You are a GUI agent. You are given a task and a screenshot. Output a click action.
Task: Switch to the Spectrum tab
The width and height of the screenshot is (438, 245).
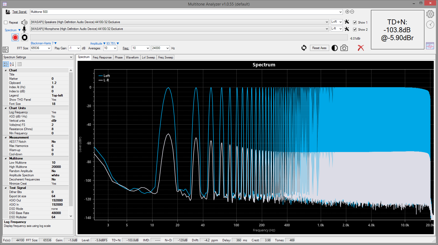(x=84, y=57)
